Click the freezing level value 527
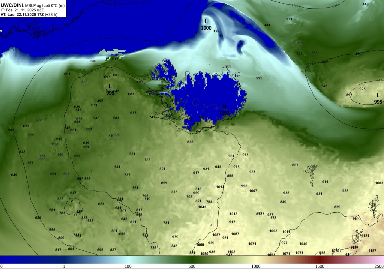The height and width of the screenshot is (269, 384). [x=73, y=193]
